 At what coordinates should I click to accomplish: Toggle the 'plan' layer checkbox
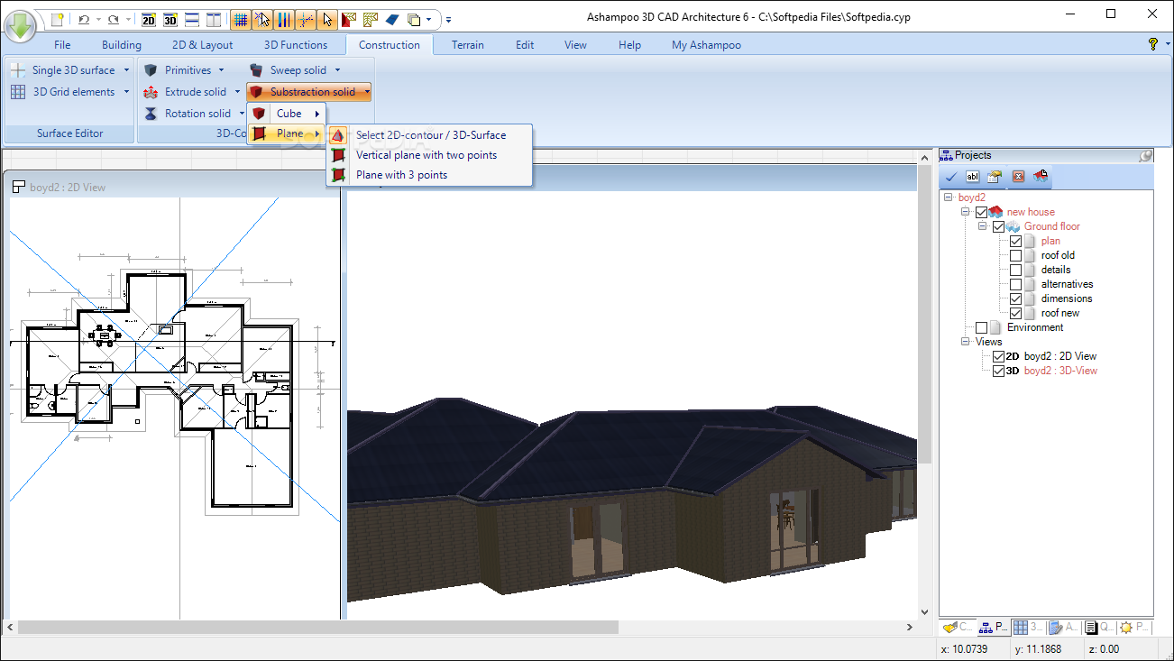1015,241
